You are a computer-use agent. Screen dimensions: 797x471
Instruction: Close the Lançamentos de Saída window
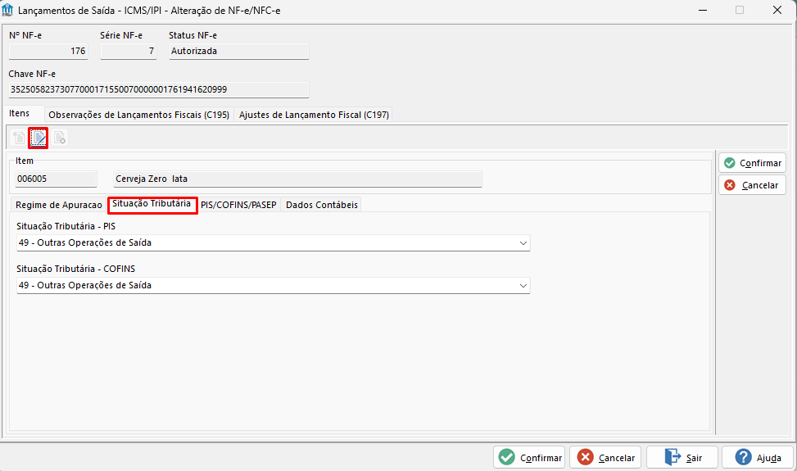coord(777,10)
